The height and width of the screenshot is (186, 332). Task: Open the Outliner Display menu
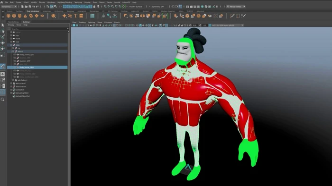[11, 25]
